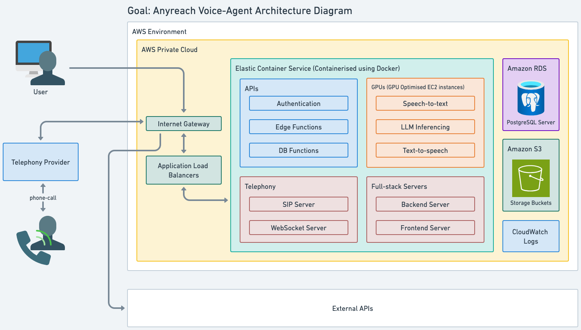
Task: Select the WebSocket Server node
Action: point(299,228)
